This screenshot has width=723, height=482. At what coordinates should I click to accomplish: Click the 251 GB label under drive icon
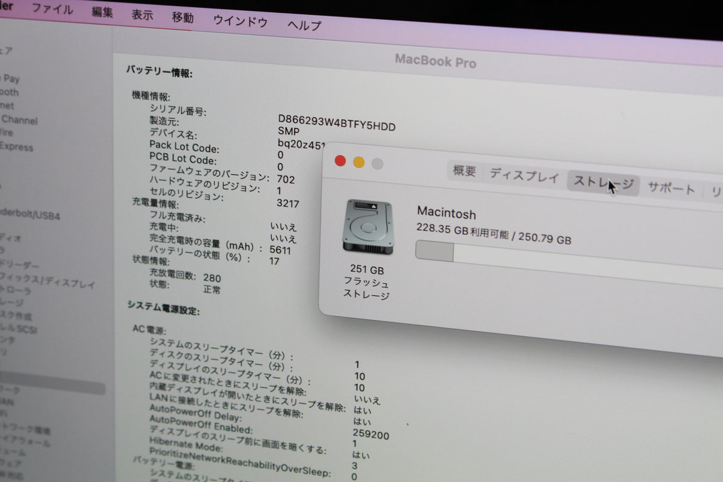coord(367,269)
